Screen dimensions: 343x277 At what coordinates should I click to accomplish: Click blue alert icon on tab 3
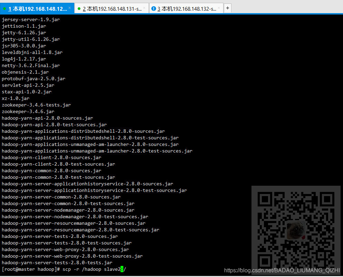click(x=154, y=9)
